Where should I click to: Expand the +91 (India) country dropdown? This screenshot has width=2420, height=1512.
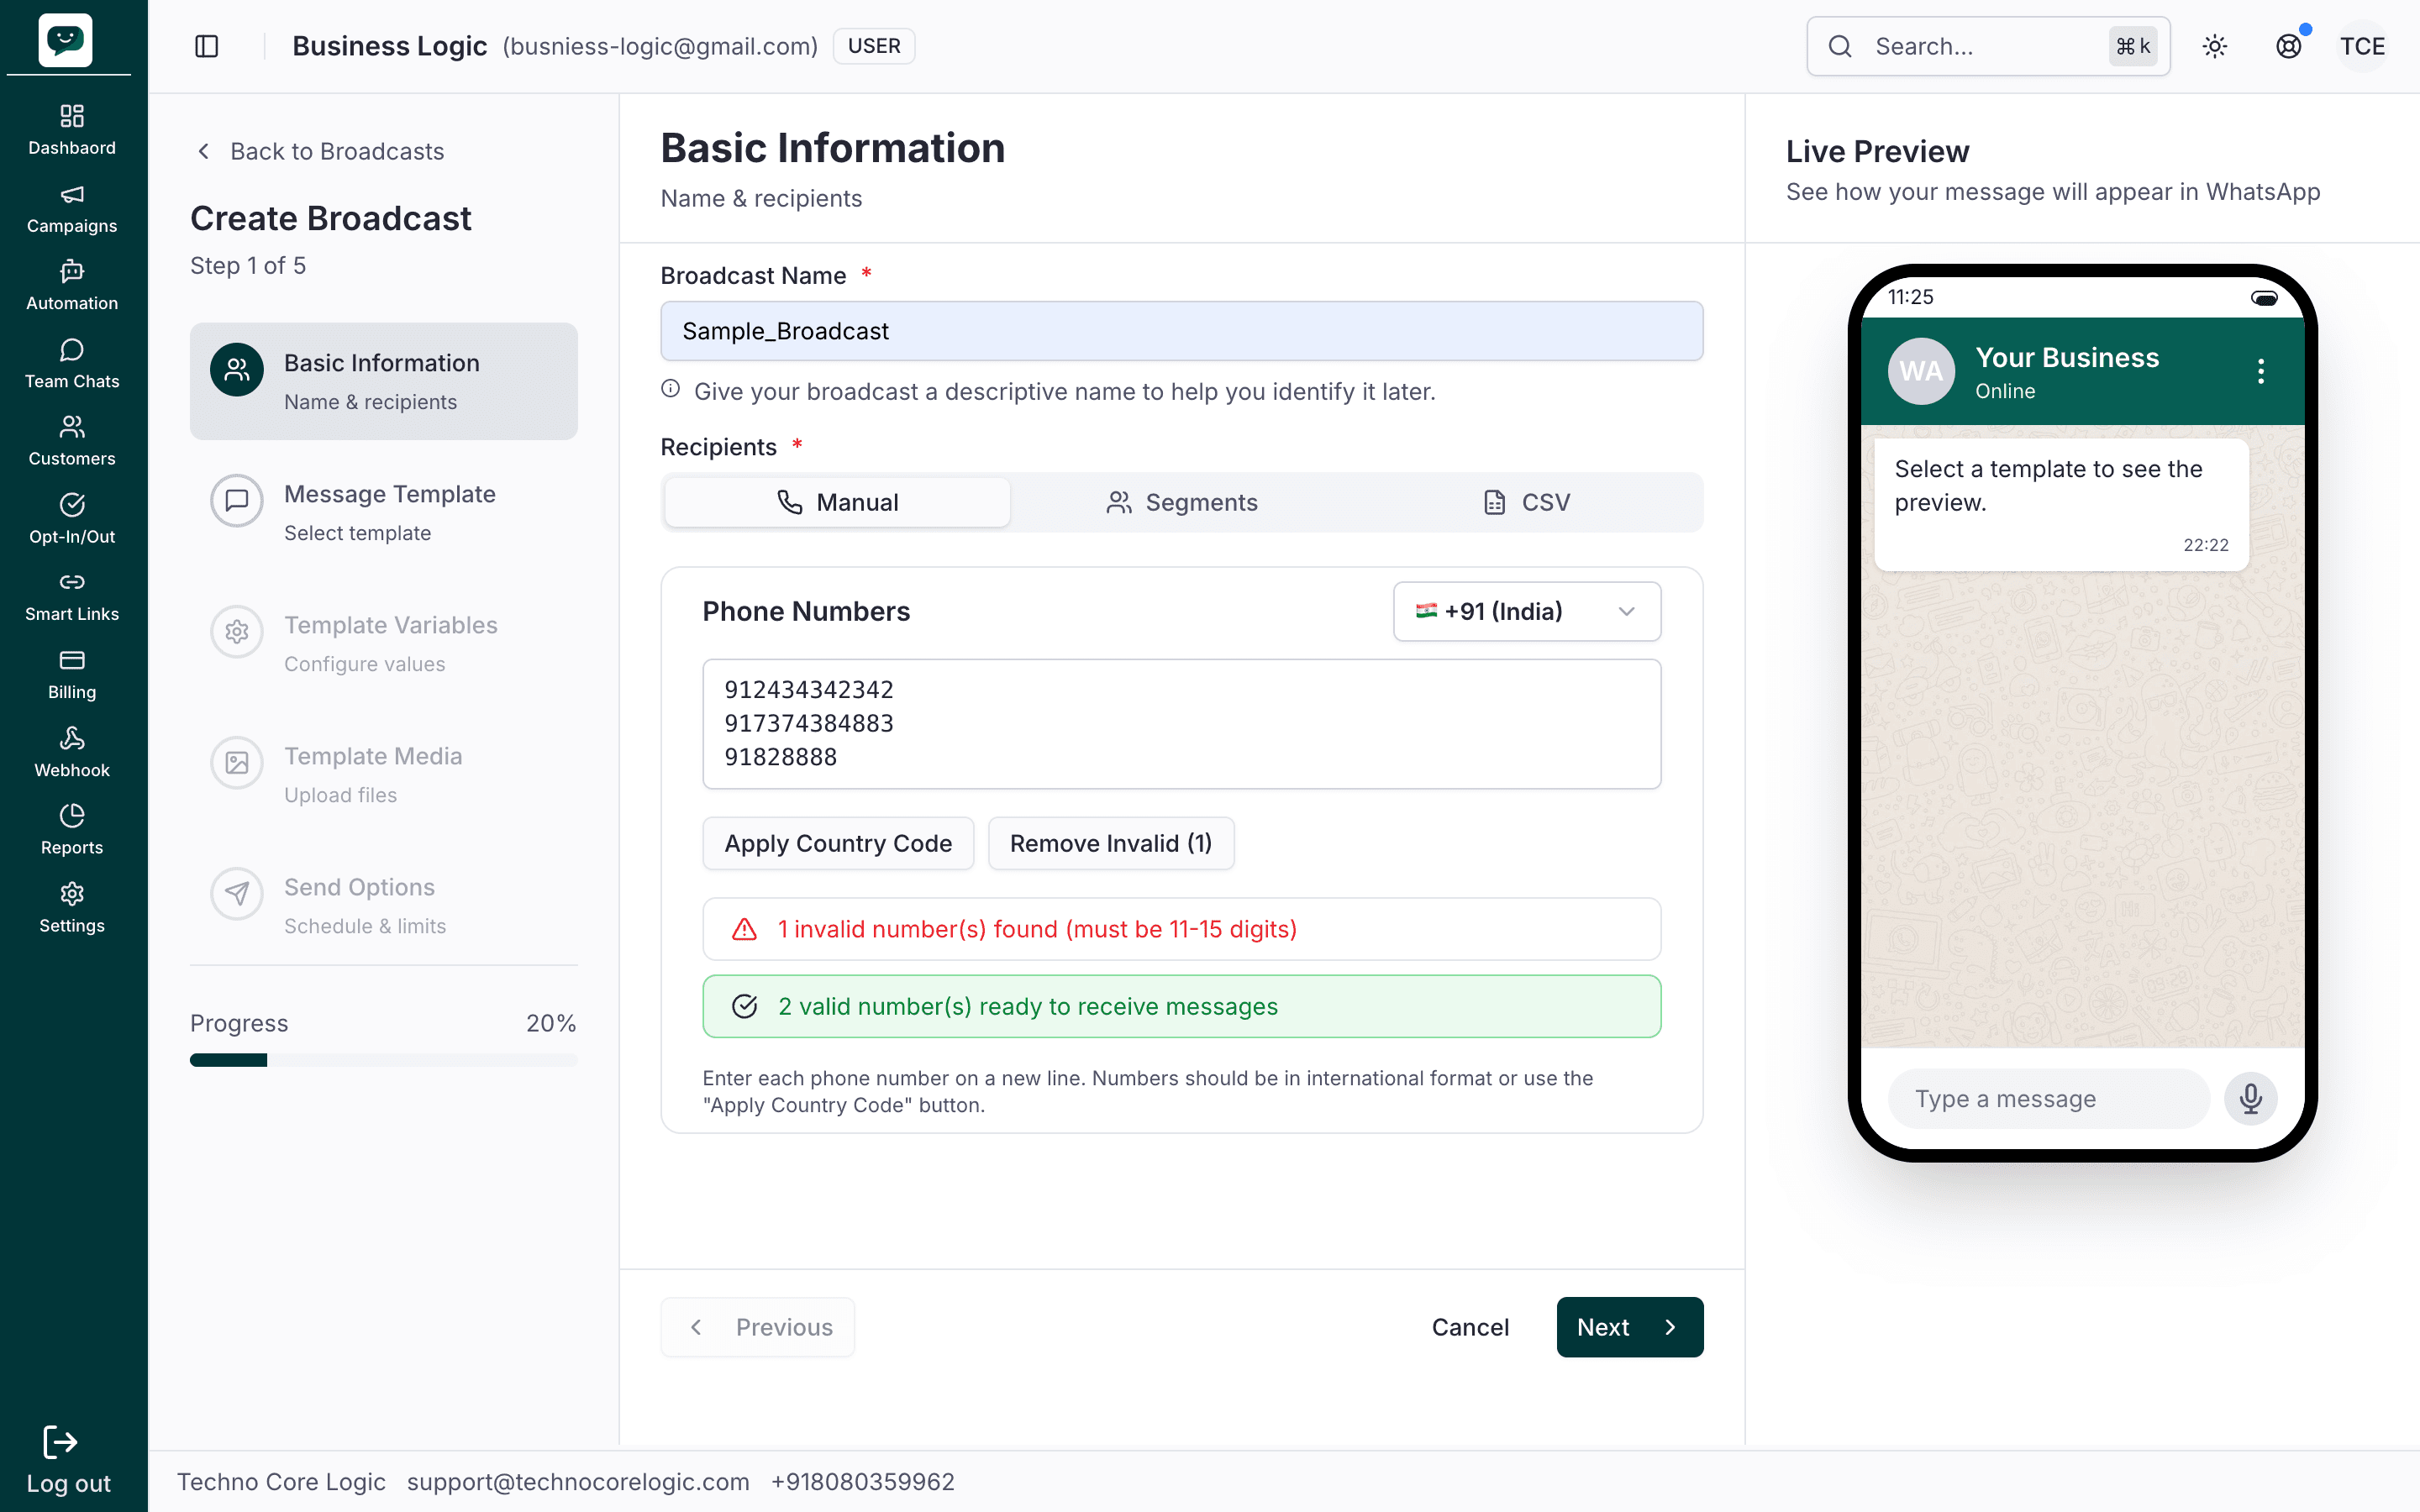(1527, 611)
